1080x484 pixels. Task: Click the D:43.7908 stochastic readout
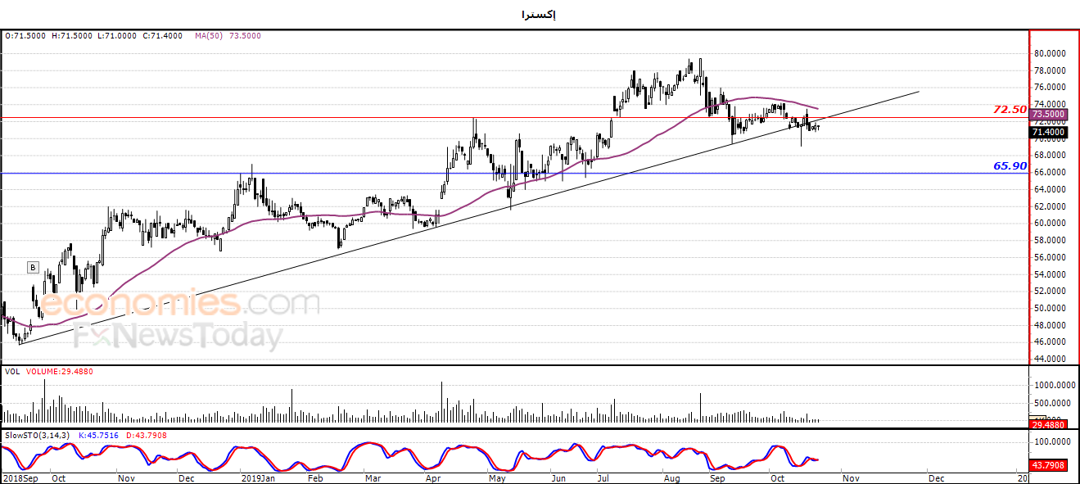coord(146,435)
